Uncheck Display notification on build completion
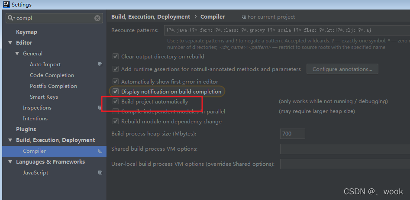 (115, 91)
